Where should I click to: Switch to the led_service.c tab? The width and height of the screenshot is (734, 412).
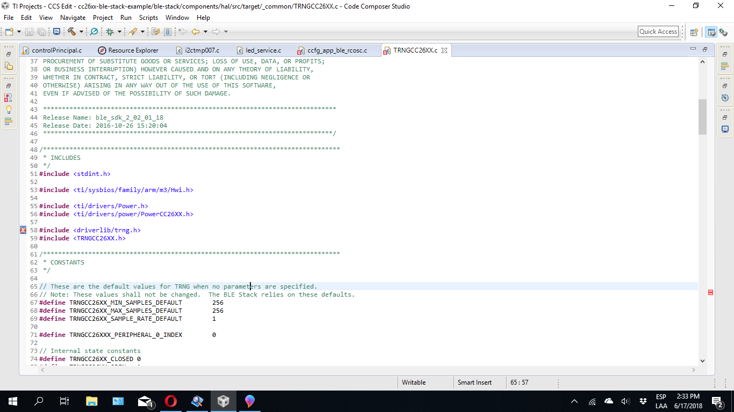point(263,50)
